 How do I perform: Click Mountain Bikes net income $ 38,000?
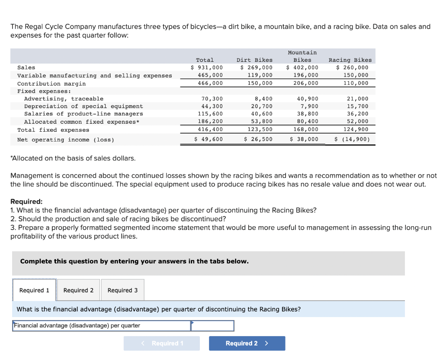point(304,139)
